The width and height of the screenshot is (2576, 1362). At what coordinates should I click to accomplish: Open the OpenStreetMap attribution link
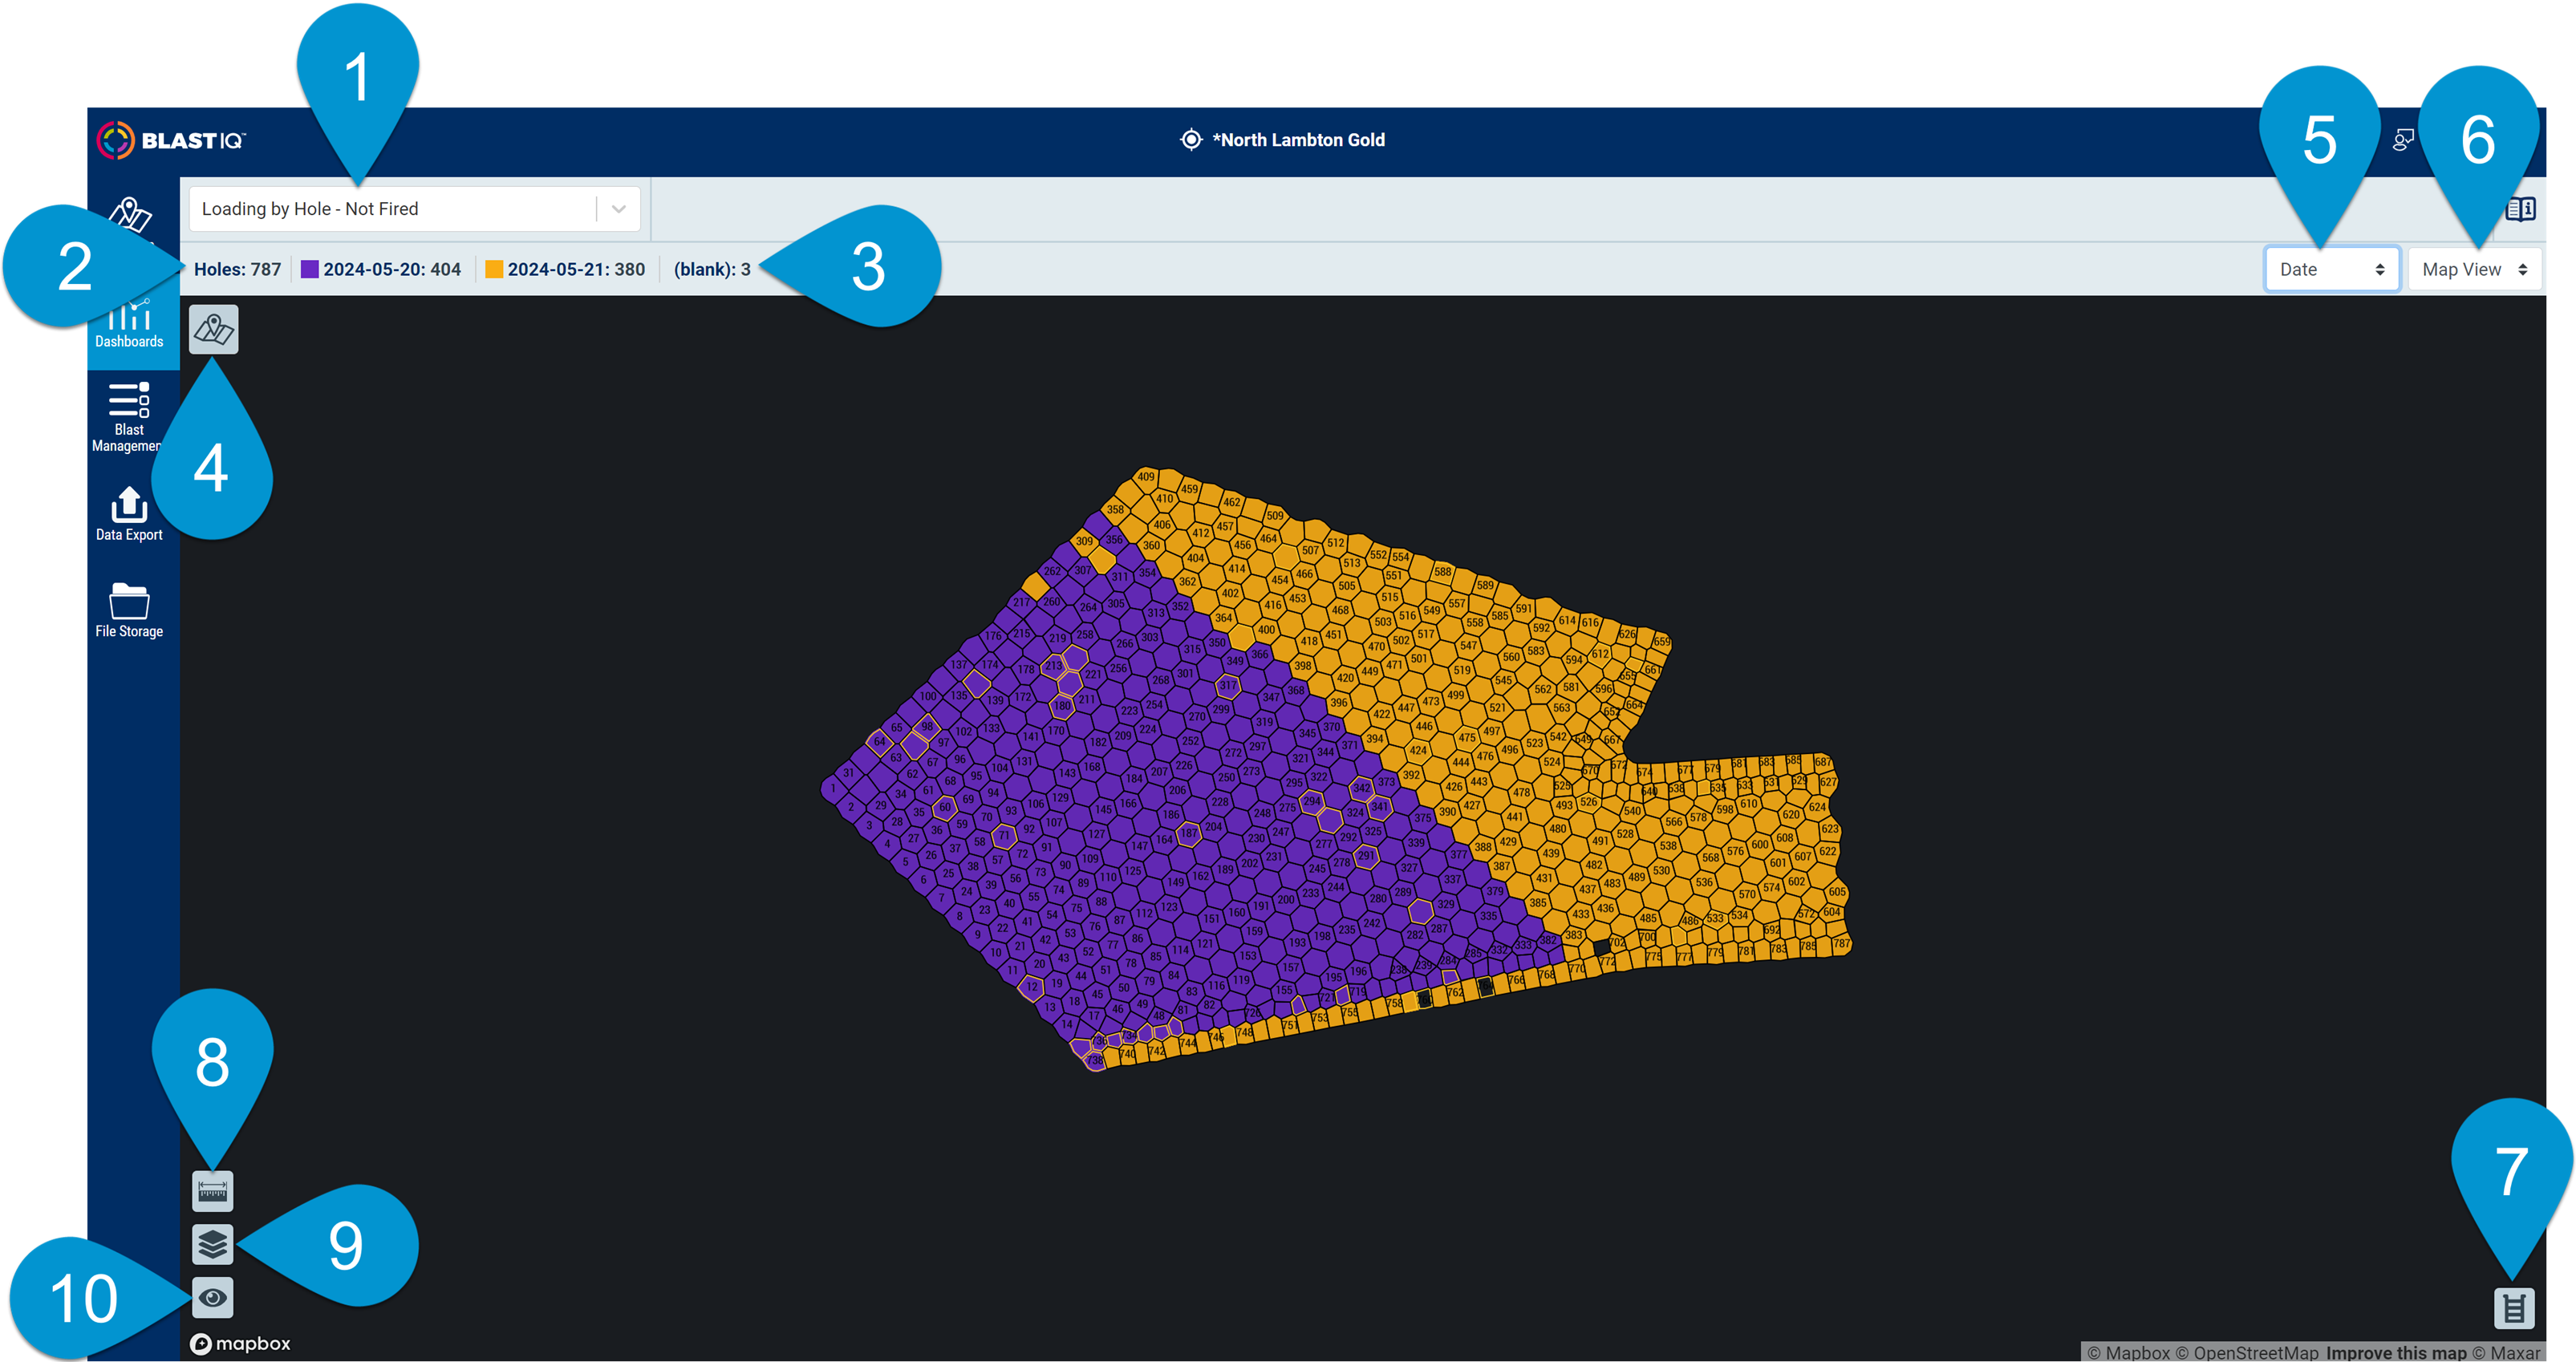tap(2247, 1353)
